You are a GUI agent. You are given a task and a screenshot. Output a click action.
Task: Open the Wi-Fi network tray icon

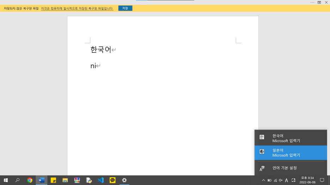(275, 180)
